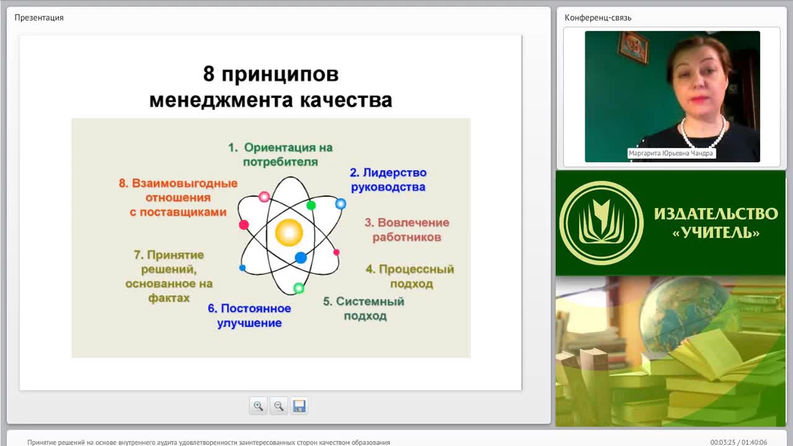Click speaker name label Маргарита Юрьевна Чандра
This screenshot has height=446, width=793.
[671, 153]
